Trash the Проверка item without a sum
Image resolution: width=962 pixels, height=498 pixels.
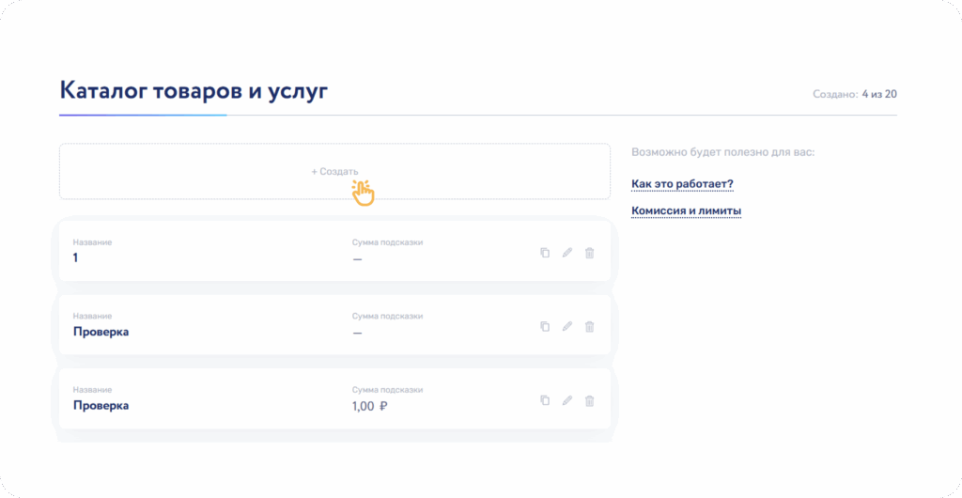[x=590, y=326]
